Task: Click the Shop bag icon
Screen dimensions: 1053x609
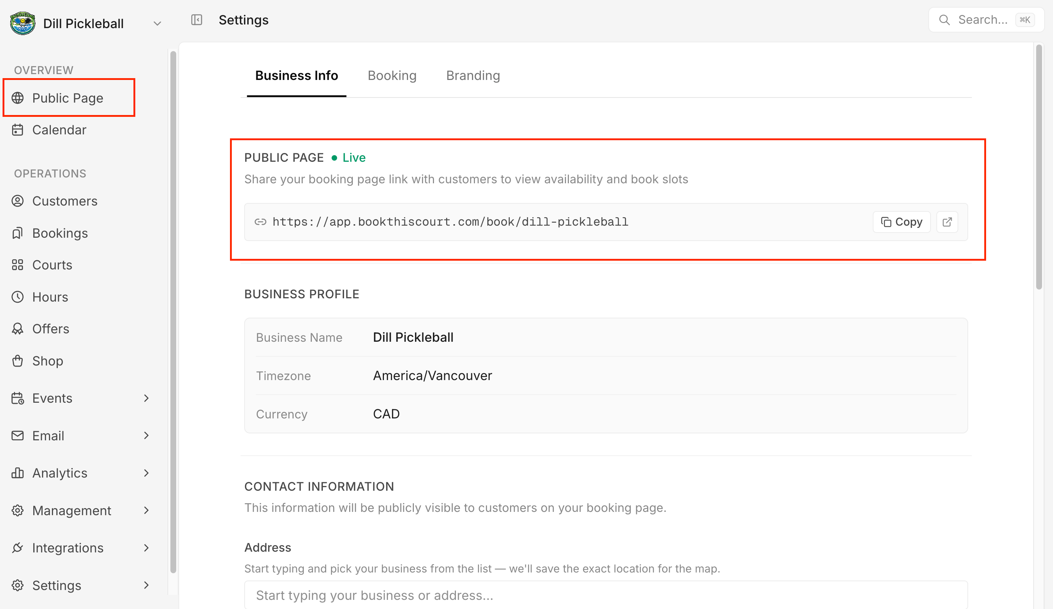Action: coord(18,361)
